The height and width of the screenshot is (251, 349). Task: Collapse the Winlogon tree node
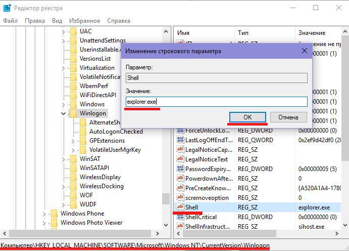click(63, 113)
